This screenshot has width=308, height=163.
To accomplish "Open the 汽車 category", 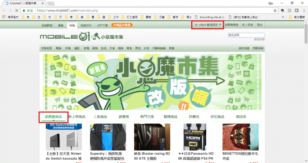I will pos(112,48).
